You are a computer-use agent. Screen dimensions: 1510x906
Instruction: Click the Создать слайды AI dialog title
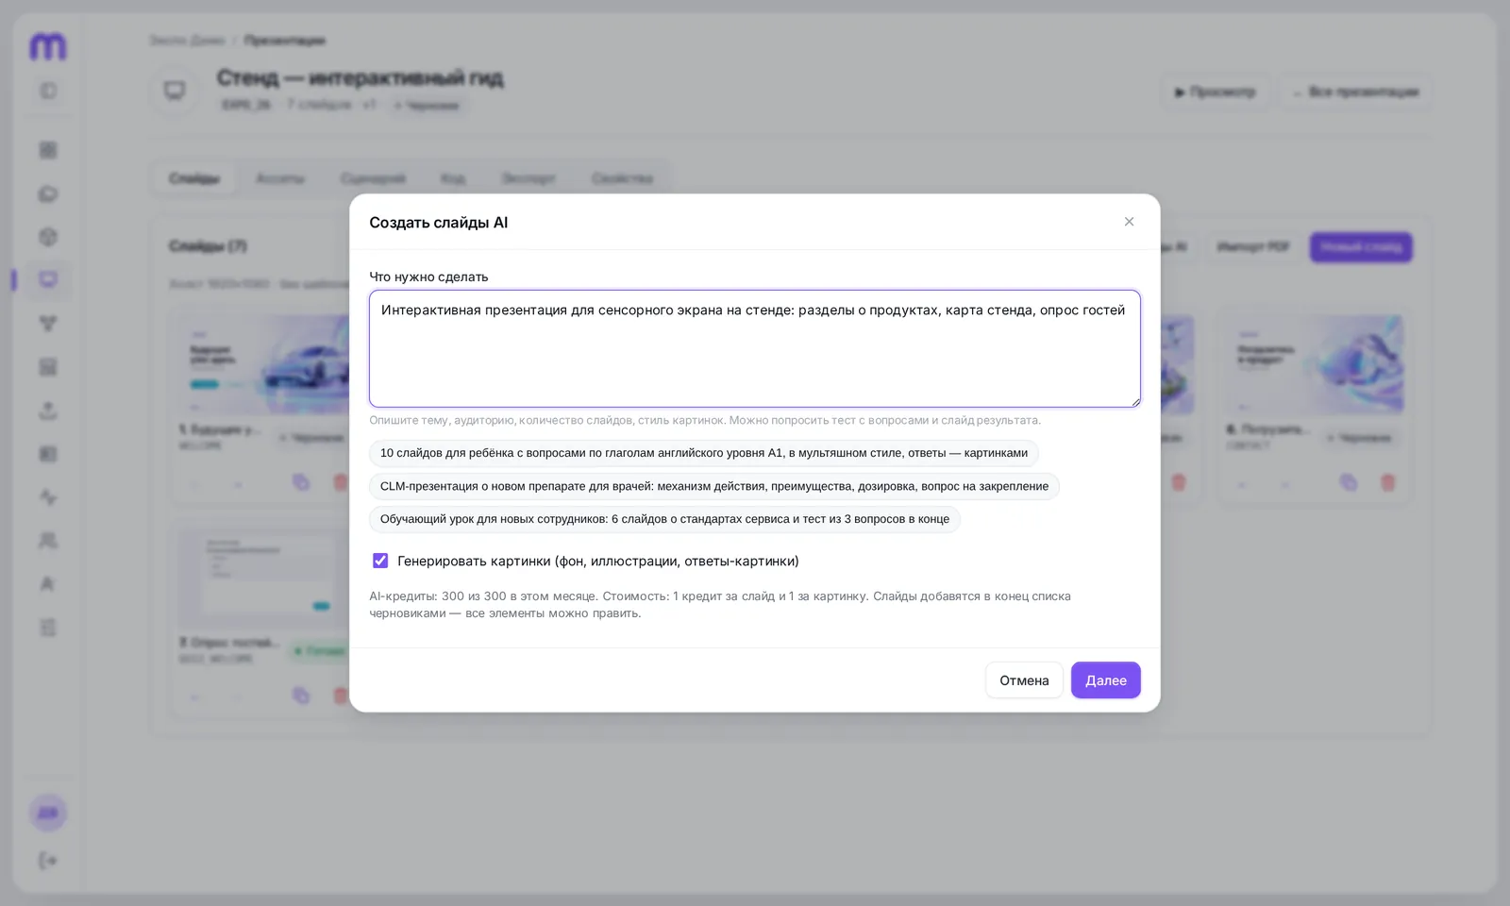click(x=439, y=223)
